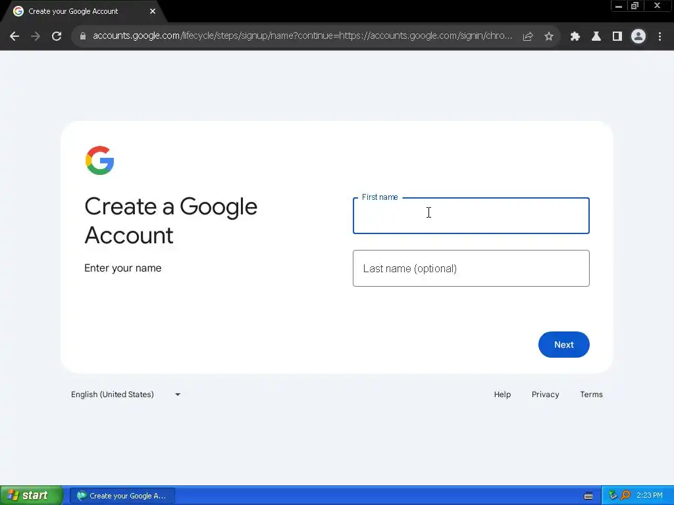Minimize the Chrome window
Image resolution: width=674 pixels, height=505 pixels.
pos(619,6)
